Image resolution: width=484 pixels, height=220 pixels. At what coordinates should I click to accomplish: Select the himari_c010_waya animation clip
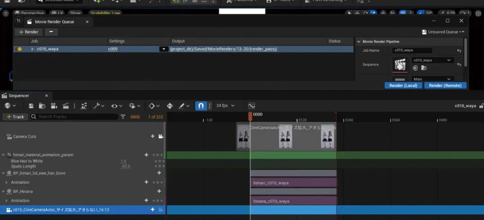coord(293,183)
